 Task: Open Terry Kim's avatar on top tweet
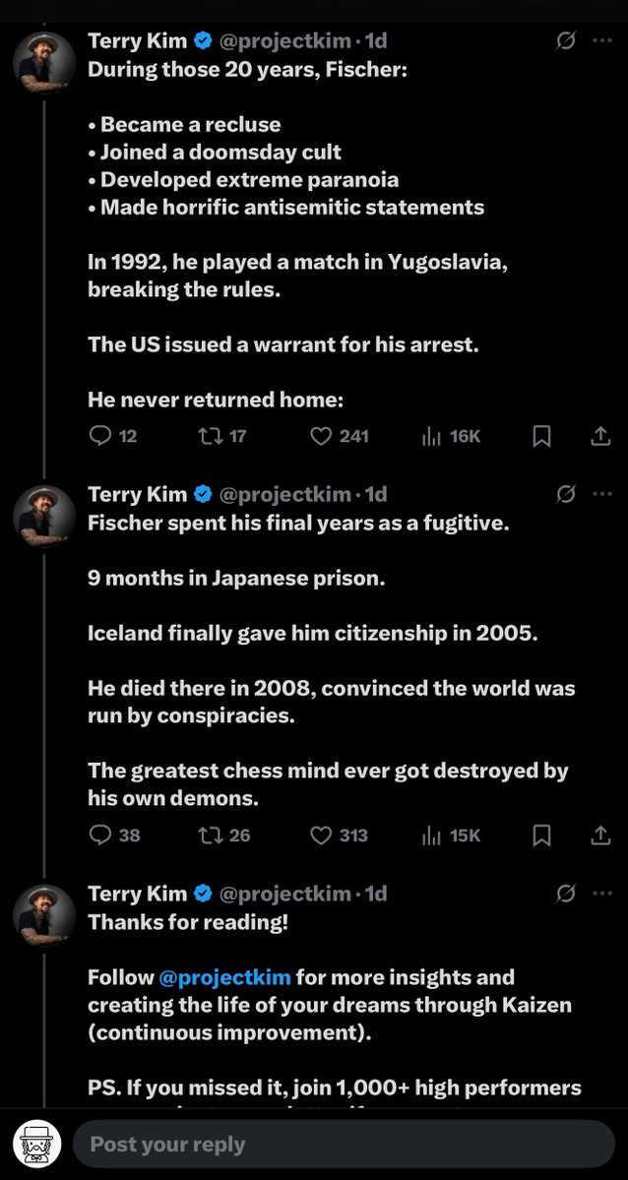(44, 62)
